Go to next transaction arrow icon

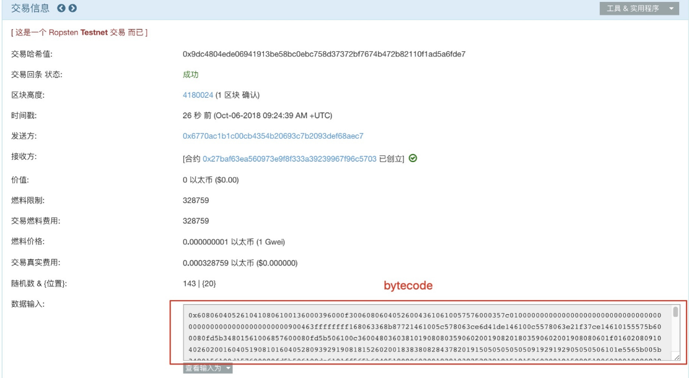click(73, 8)
